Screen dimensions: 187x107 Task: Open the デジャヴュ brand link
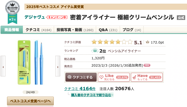[x=35, y=17]
